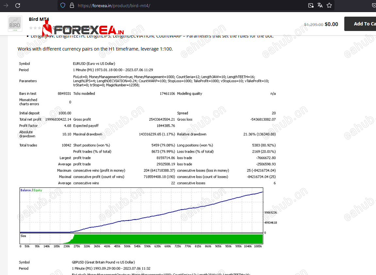Click long positions value 5383 (80.92%)

[x=264, y=145]
